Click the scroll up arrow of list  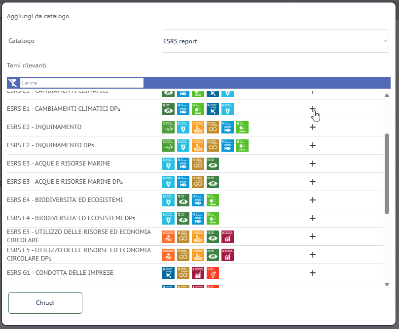[x=387, y=96]
